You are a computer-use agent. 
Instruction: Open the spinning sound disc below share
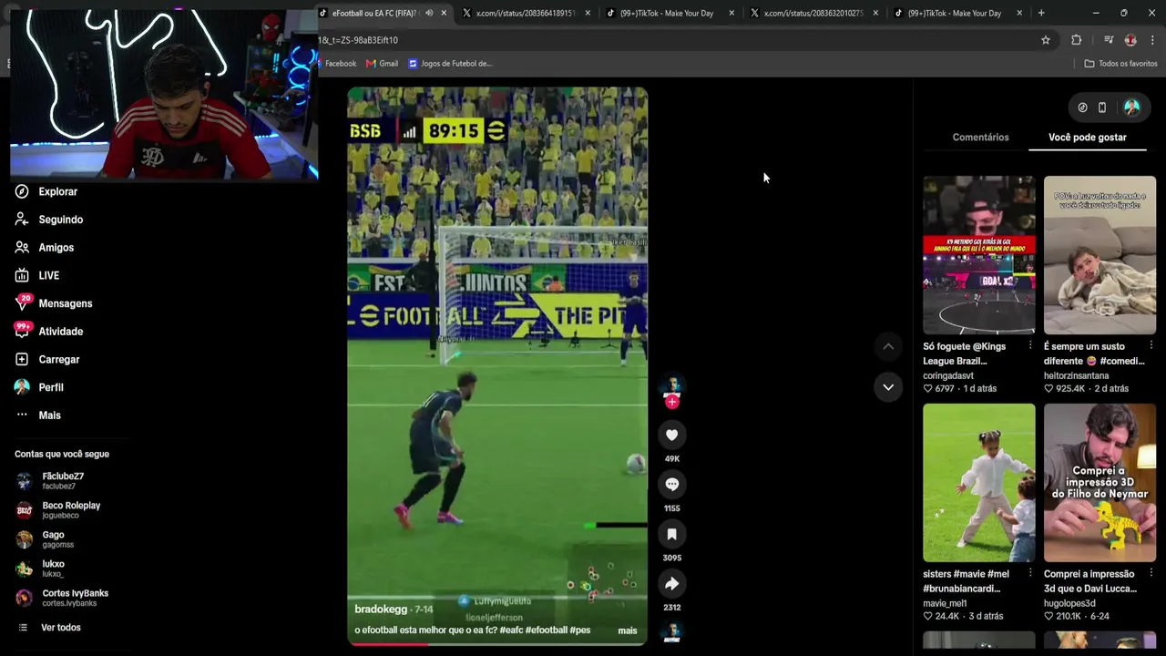coord(671,631)
